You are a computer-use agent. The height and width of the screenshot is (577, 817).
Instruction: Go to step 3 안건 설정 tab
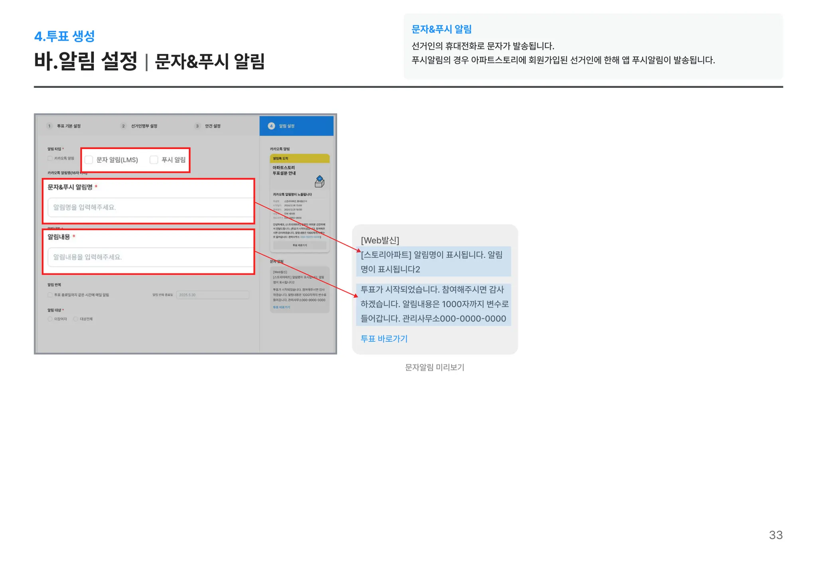click(212, 126)
